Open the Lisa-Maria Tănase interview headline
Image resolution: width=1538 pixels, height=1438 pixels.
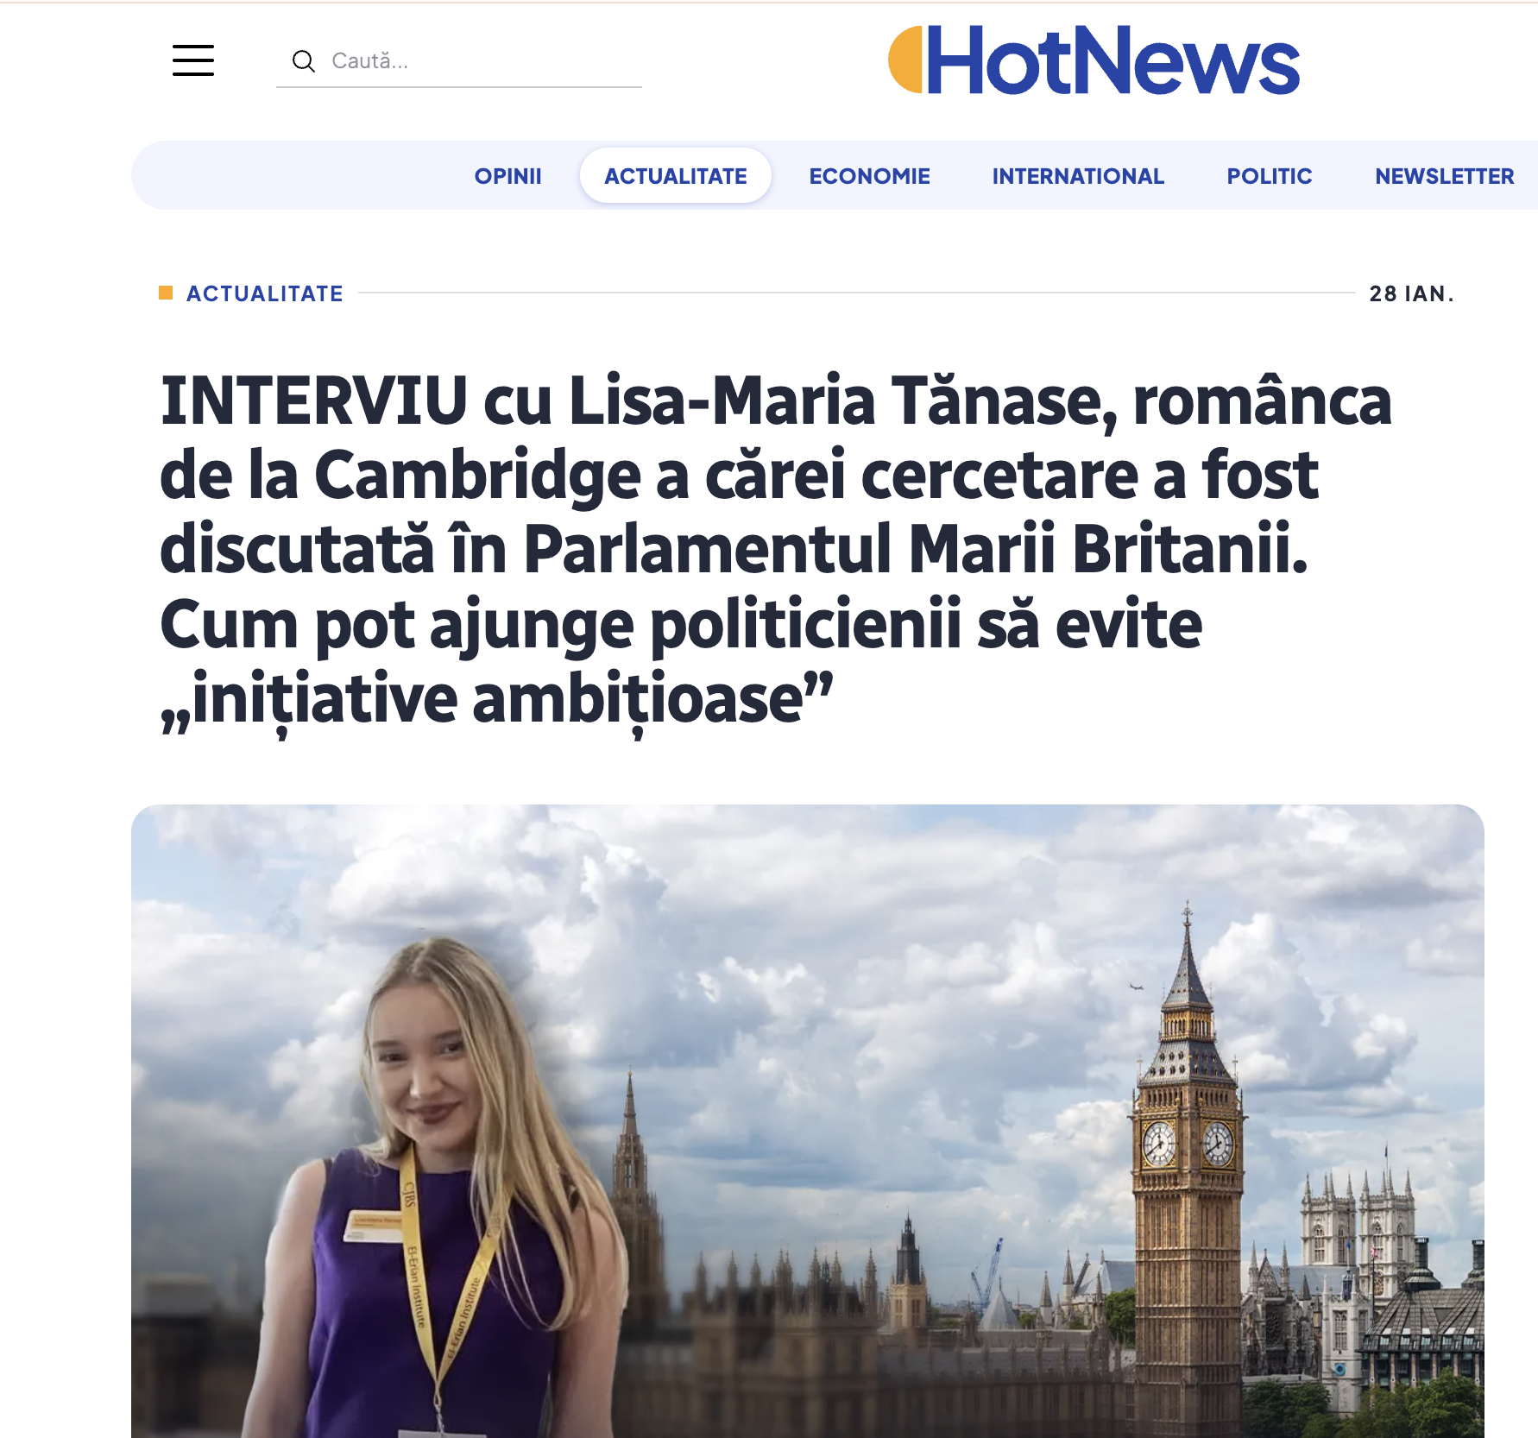click(x=776, y=551)
